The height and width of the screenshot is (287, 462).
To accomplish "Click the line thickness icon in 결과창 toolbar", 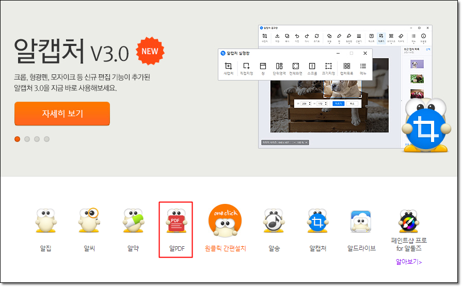I will click(359, 36).
